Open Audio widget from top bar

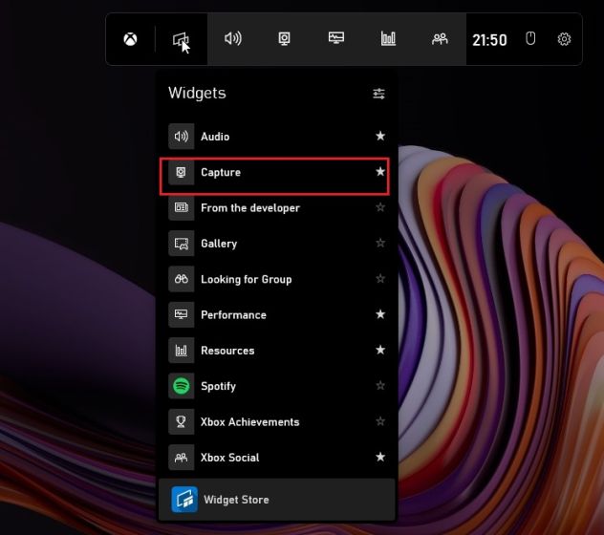pyautogui.click(x=233, y=38)
